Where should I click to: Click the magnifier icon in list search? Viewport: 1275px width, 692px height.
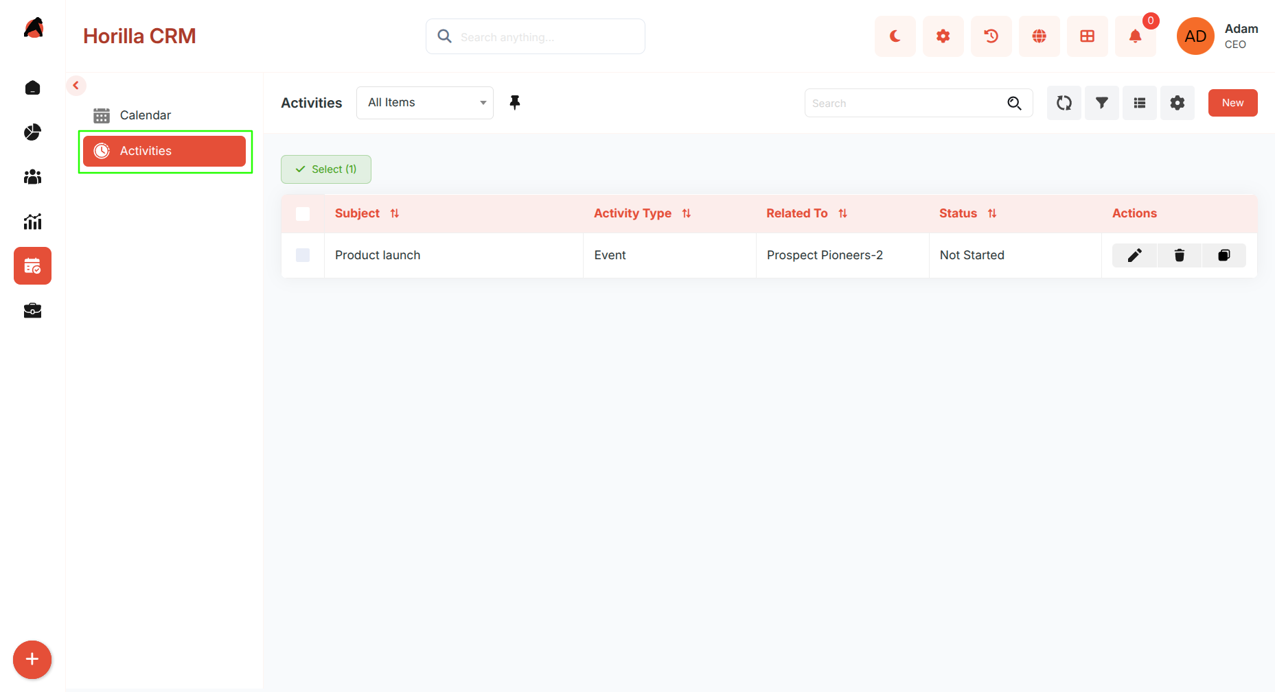(x=1014, y=103)
